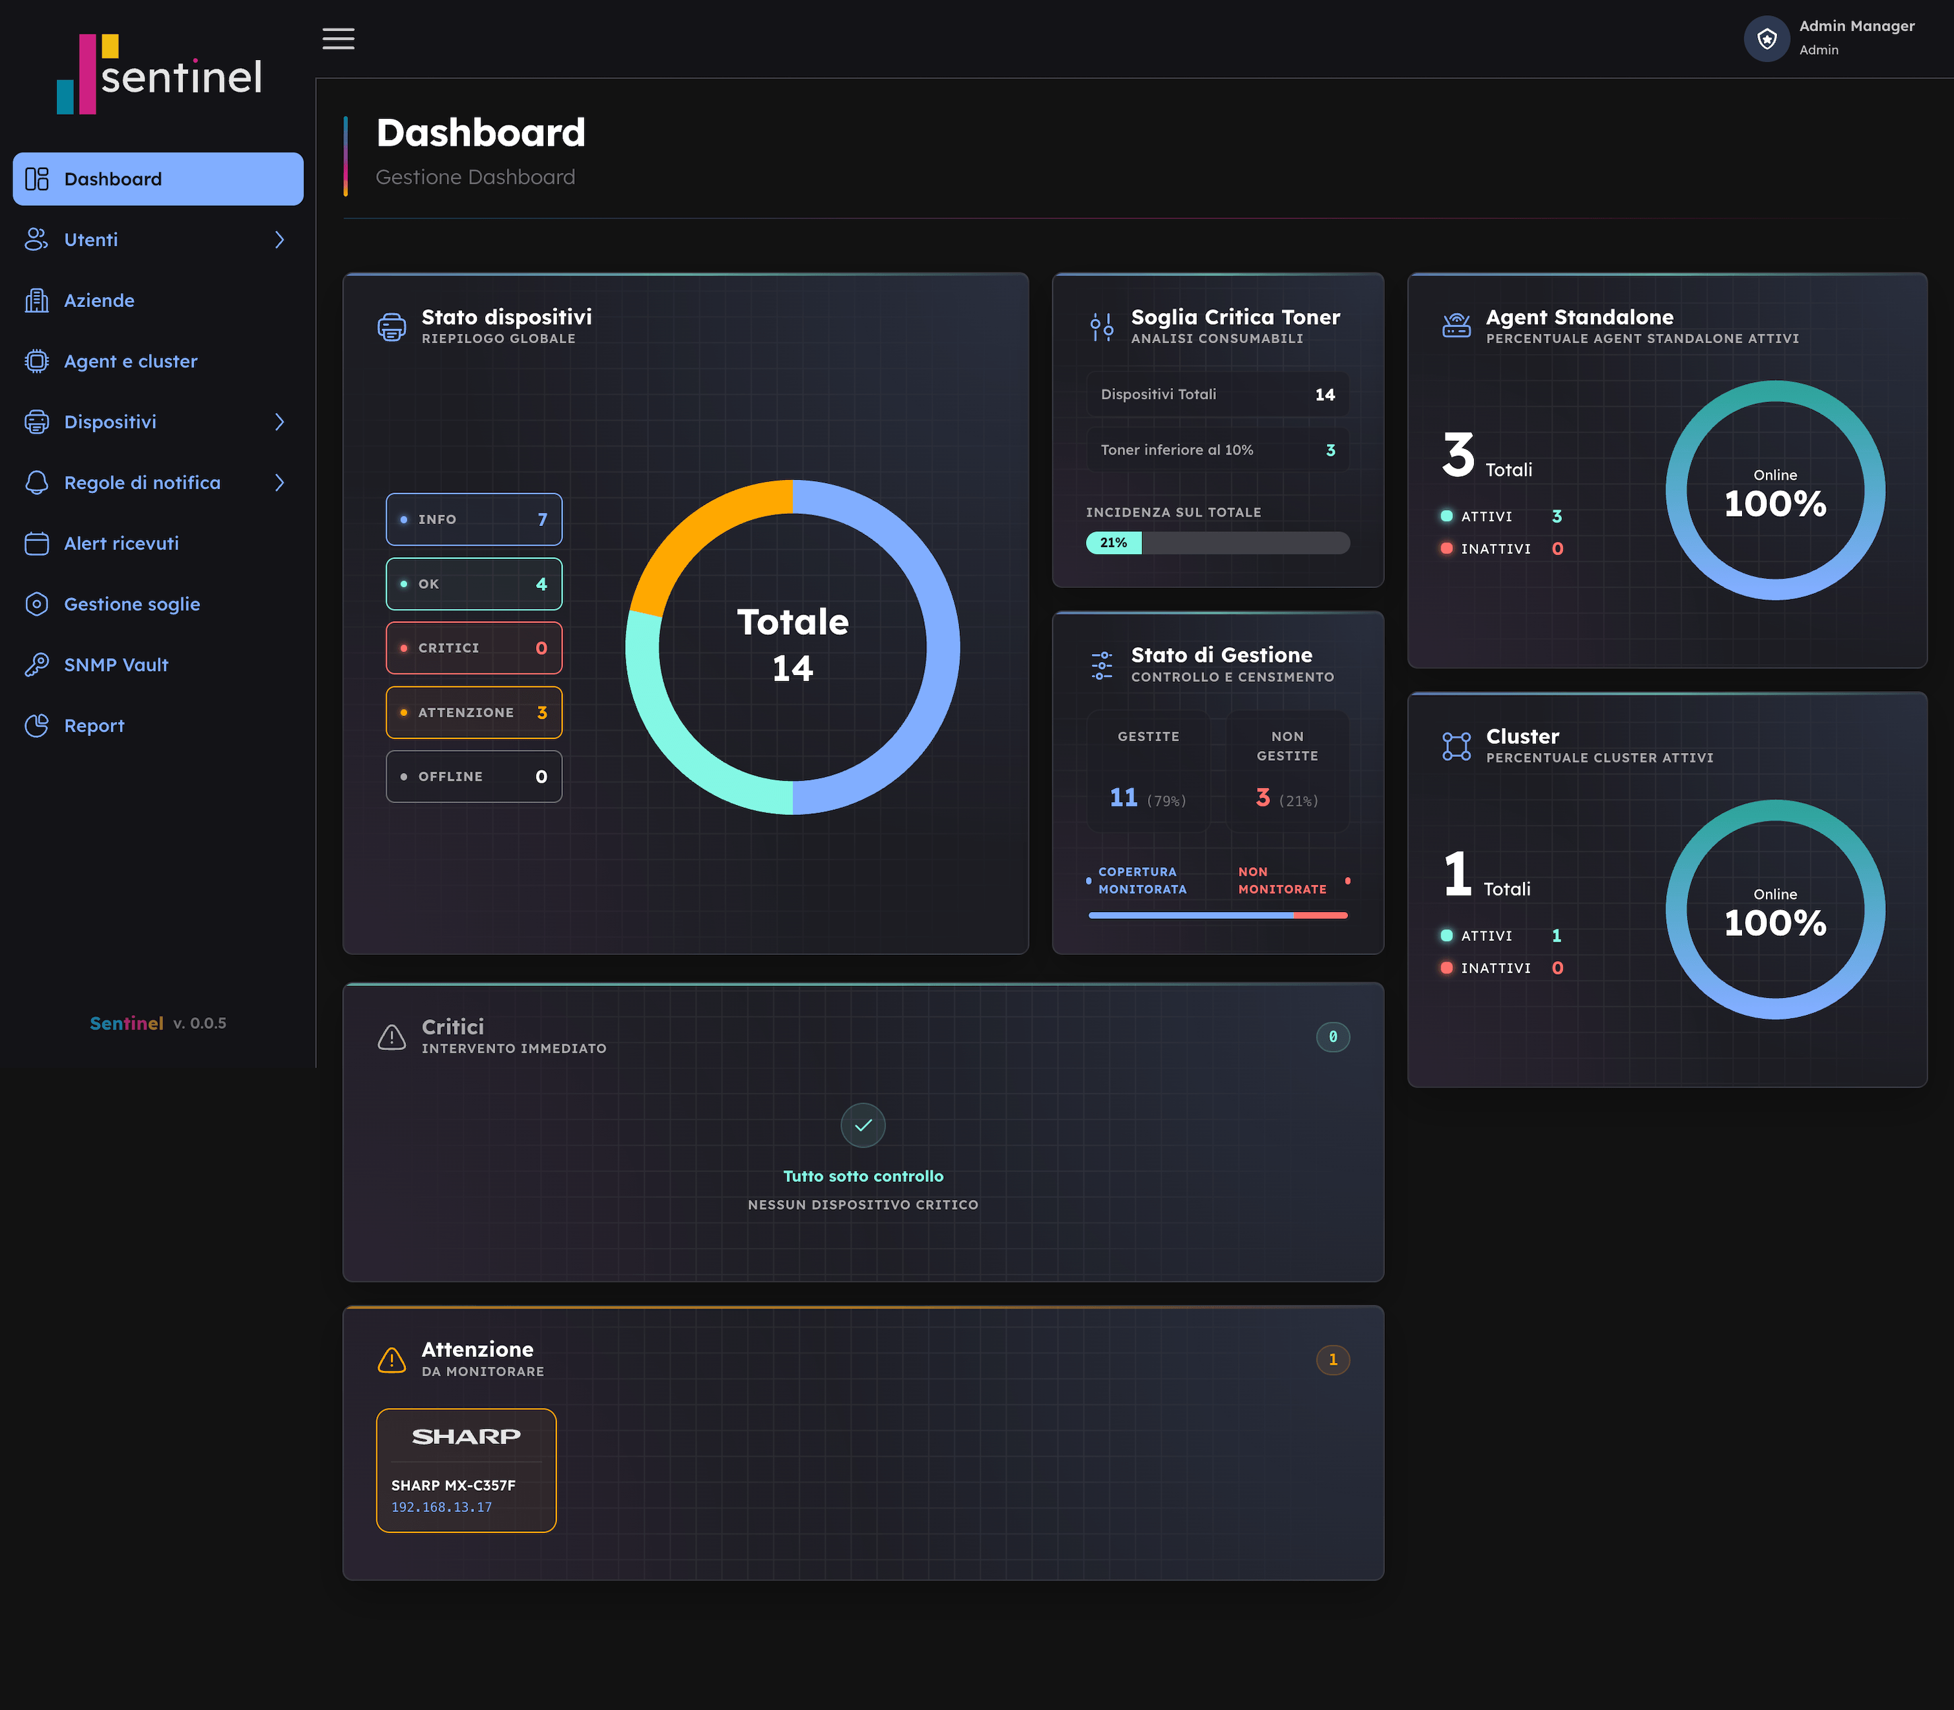Click the Agent Standalone router icon
Image resolution: width=1954 pixels, height=1710 pixels.
1456,326
